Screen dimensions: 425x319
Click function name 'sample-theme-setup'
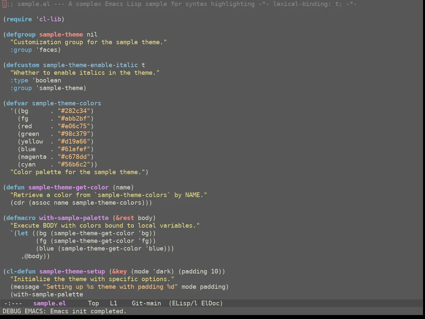coord(72,271)
